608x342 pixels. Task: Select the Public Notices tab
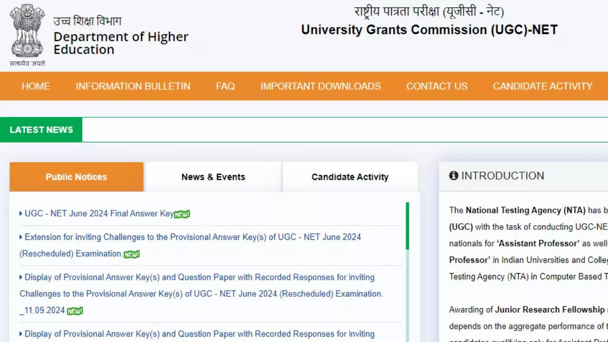[76, 177]
